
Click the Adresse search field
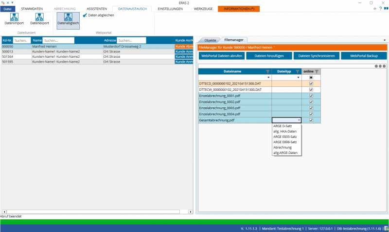point(131,40)
